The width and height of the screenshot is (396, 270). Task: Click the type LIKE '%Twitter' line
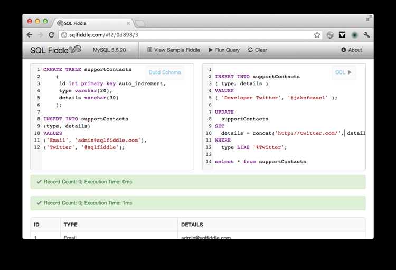[254, 147]
